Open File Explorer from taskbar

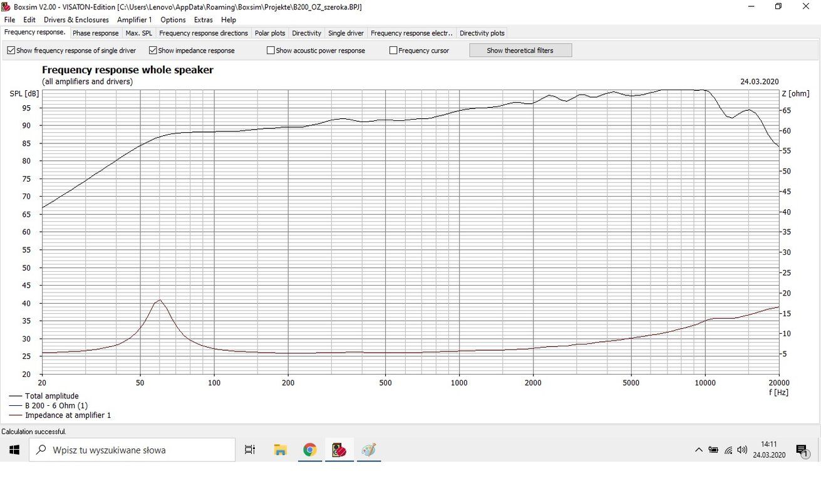click(x=281, y=450)
